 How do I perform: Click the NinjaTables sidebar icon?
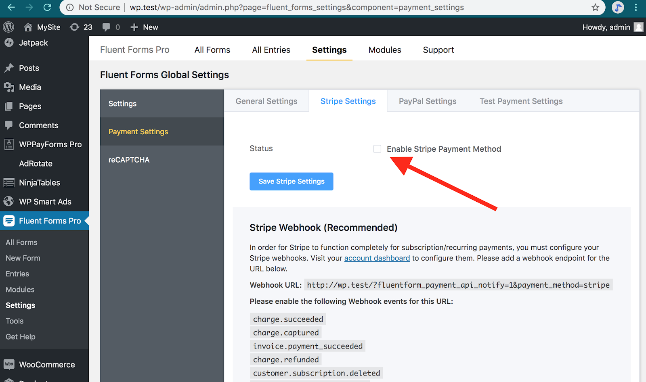(9, 183)
